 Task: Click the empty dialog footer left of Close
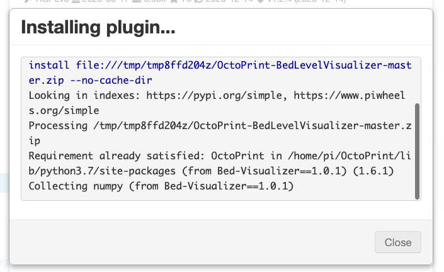tap(189, 242)
